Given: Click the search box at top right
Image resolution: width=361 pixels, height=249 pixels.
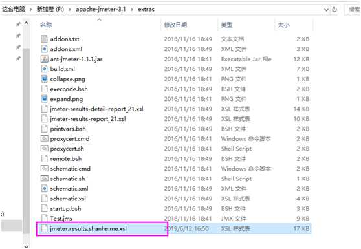Looking at the screenshot, I should click(353, 10).
